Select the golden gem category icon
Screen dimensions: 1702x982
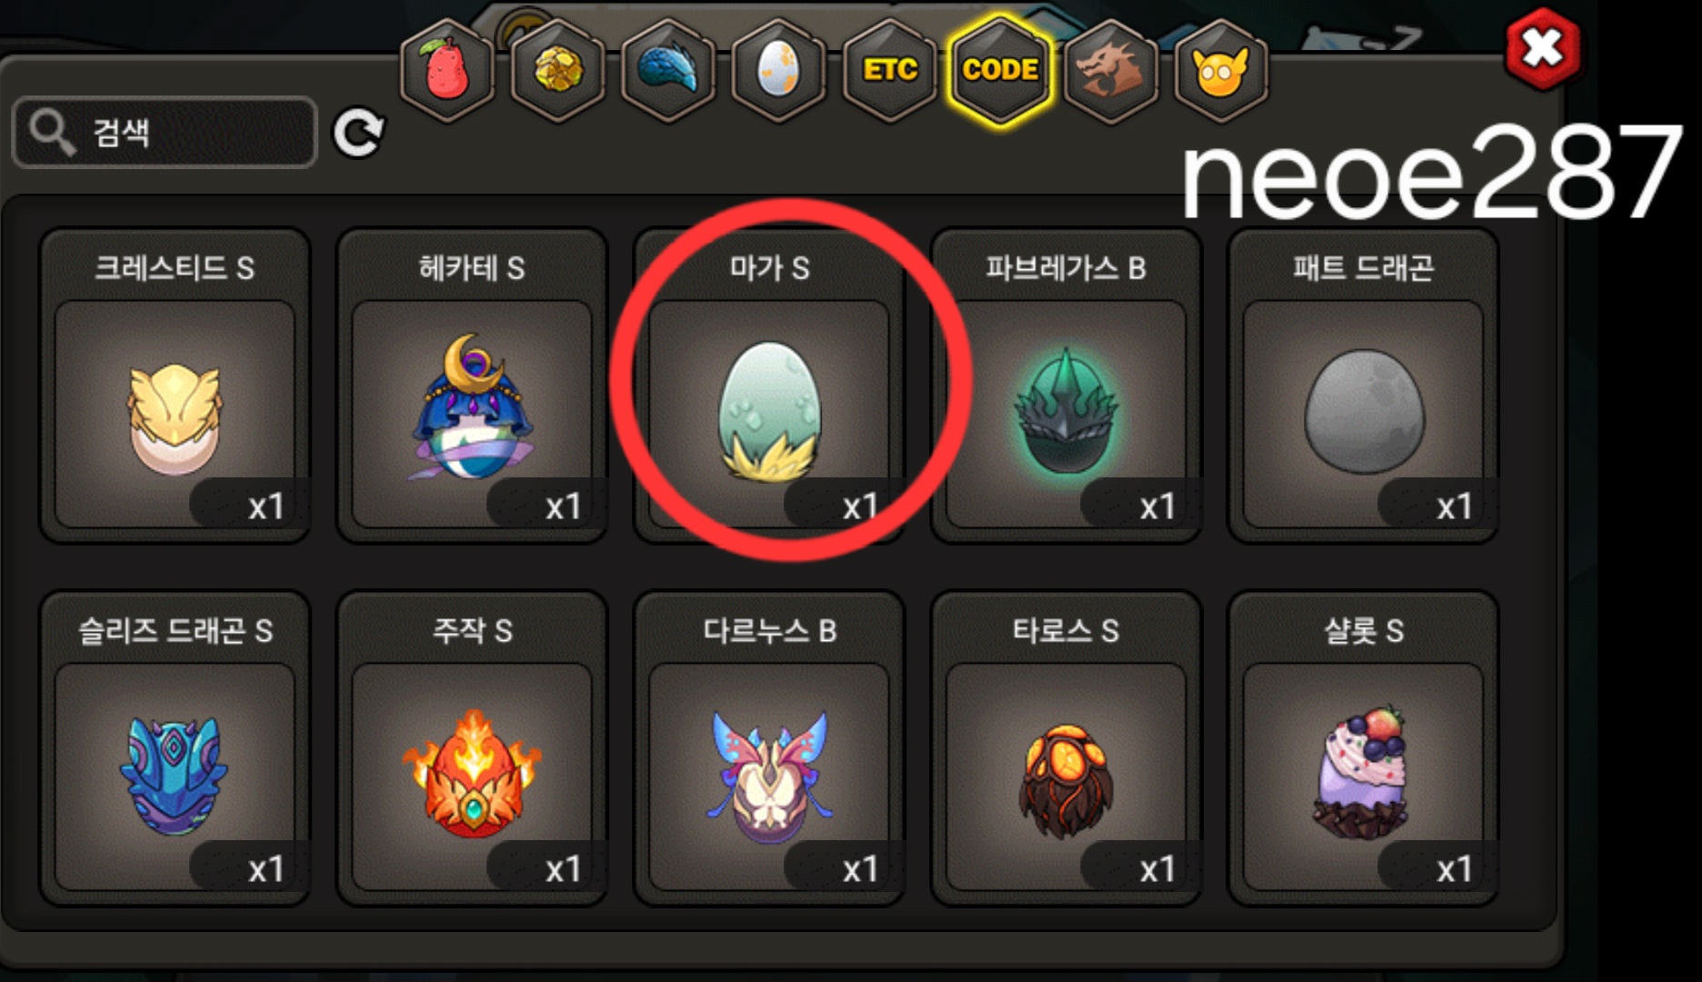click(x=557, y=70)
